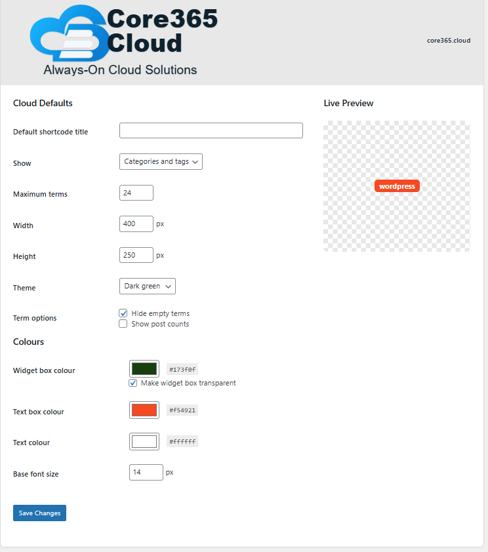This screenshot has height=552, width=488.
Task: Disable Make widget box transparent
Action: (x=132, y=383)
